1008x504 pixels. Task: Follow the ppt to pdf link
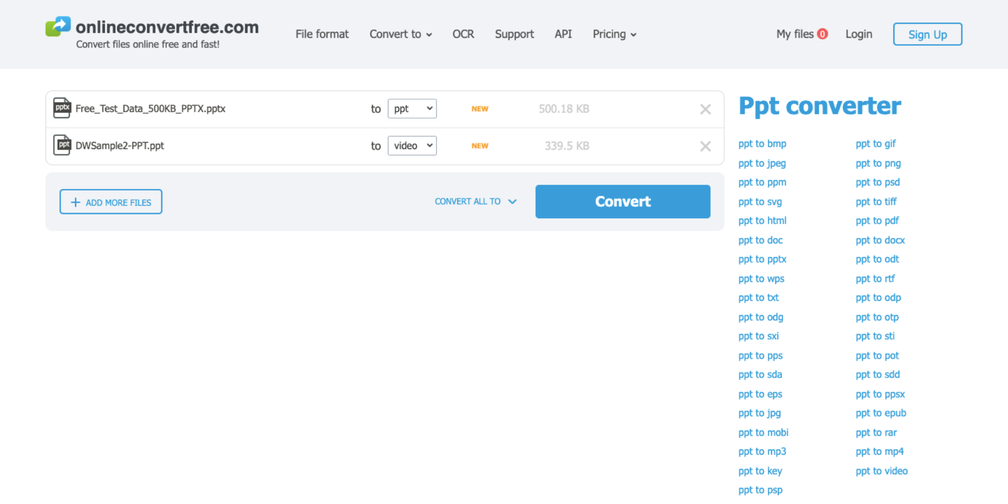point(877,220)
